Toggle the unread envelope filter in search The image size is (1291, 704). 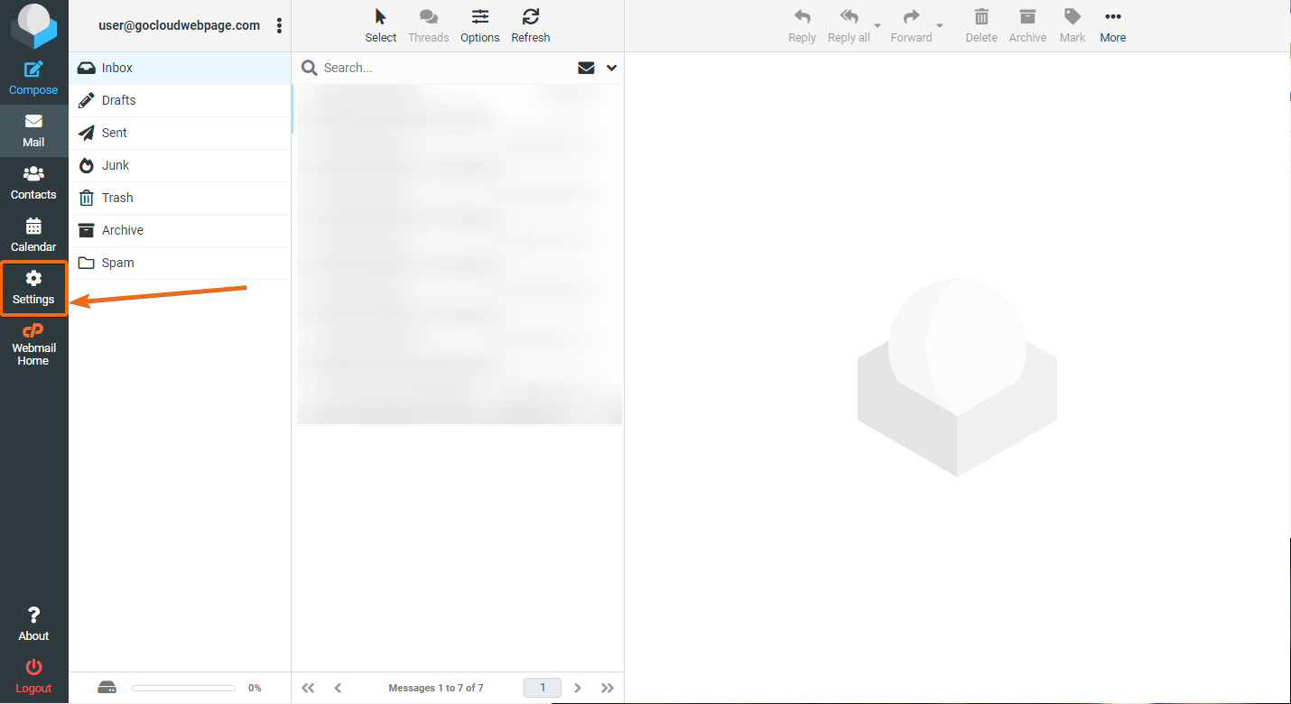[586, 68]
